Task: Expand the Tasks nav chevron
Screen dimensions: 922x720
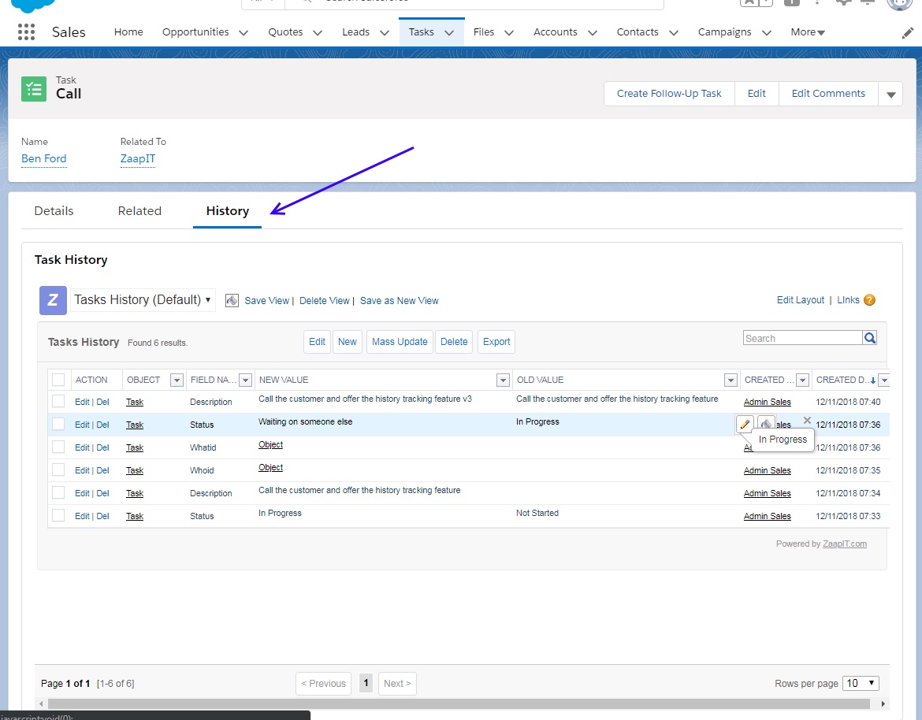Action: 449,33
